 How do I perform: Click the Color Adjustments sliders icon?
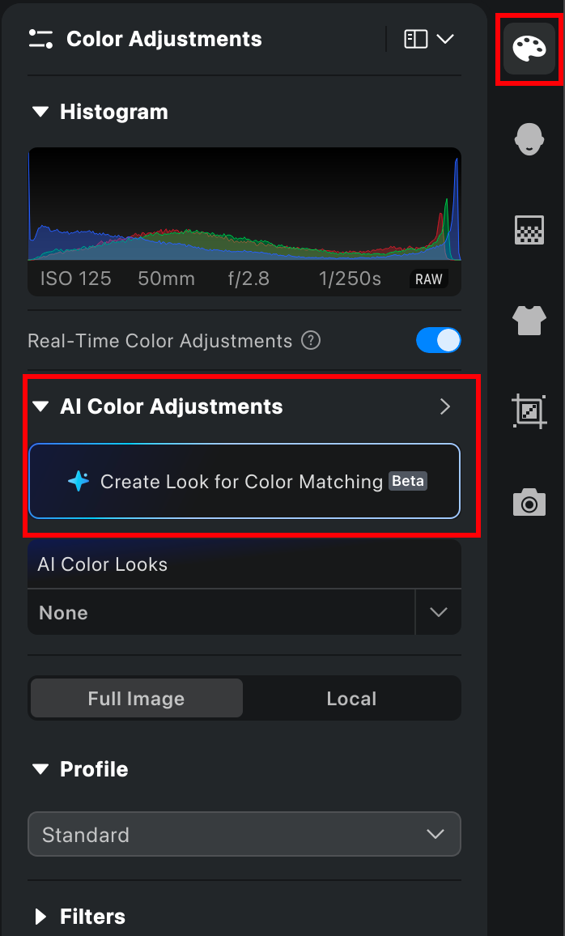(x=40, y=39)
